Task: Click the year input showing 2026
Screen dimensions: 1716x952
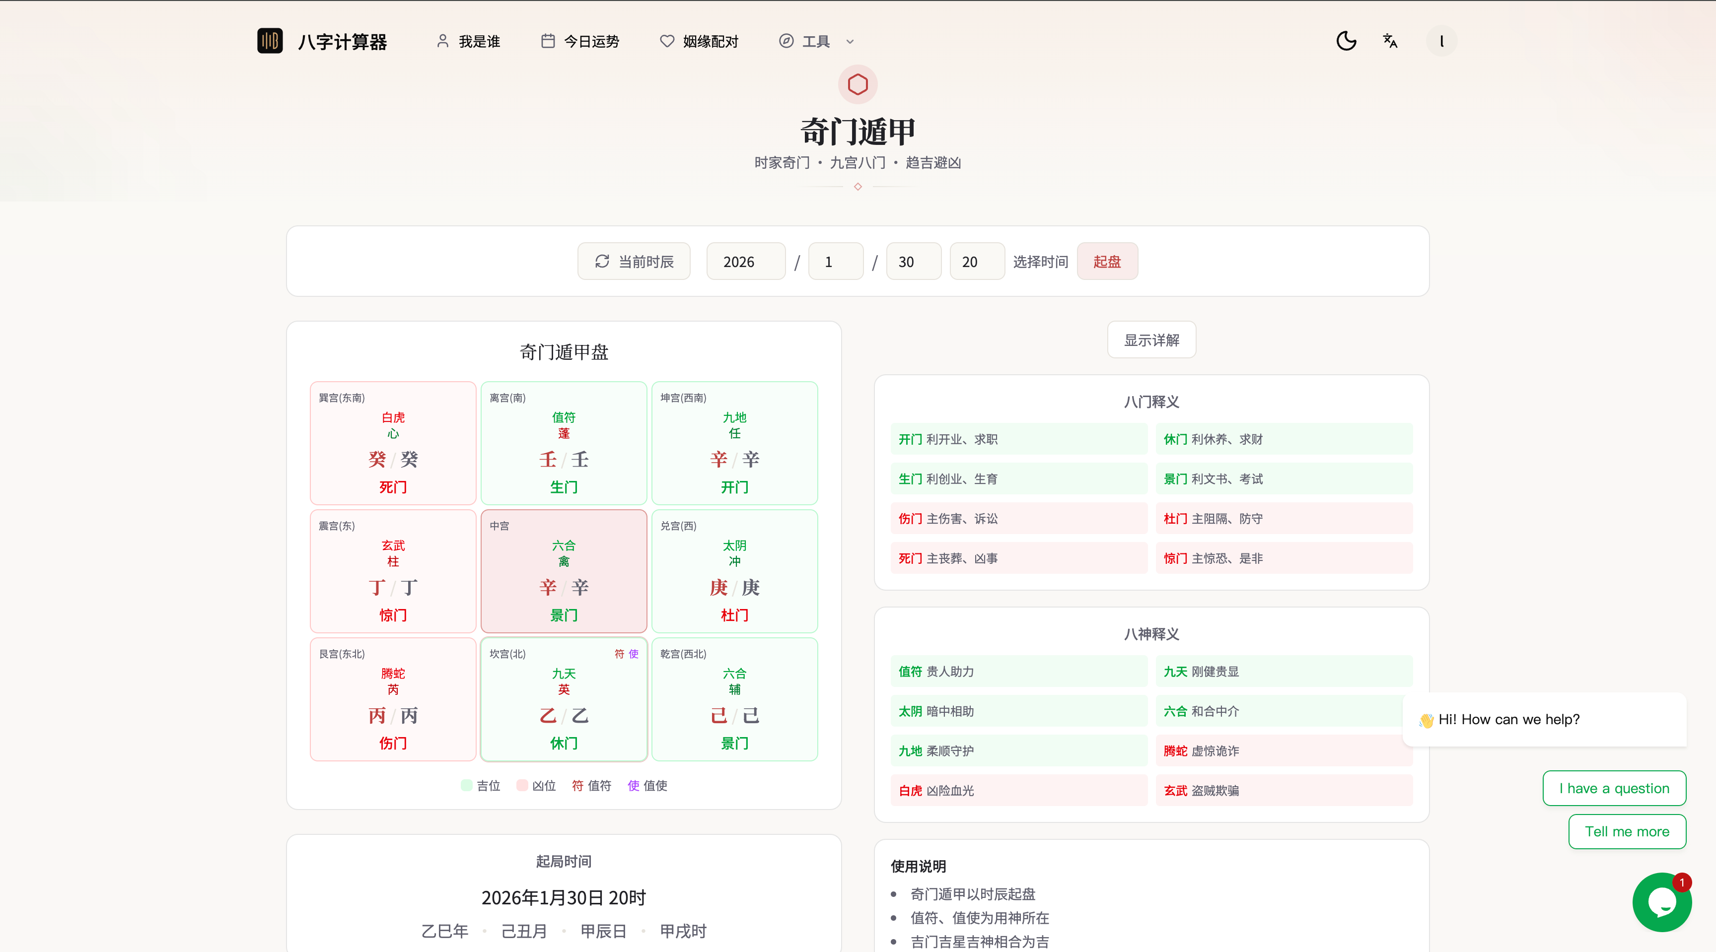Action: coord(745,261)
